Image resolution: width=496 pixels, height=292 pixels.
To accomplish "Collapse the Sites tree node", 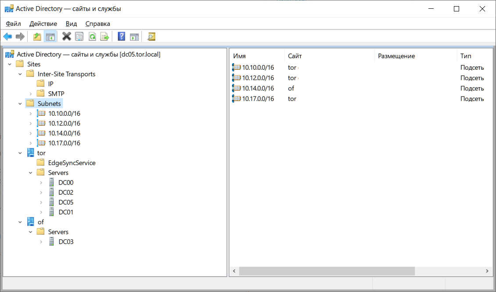I will [x=10, y=64].
